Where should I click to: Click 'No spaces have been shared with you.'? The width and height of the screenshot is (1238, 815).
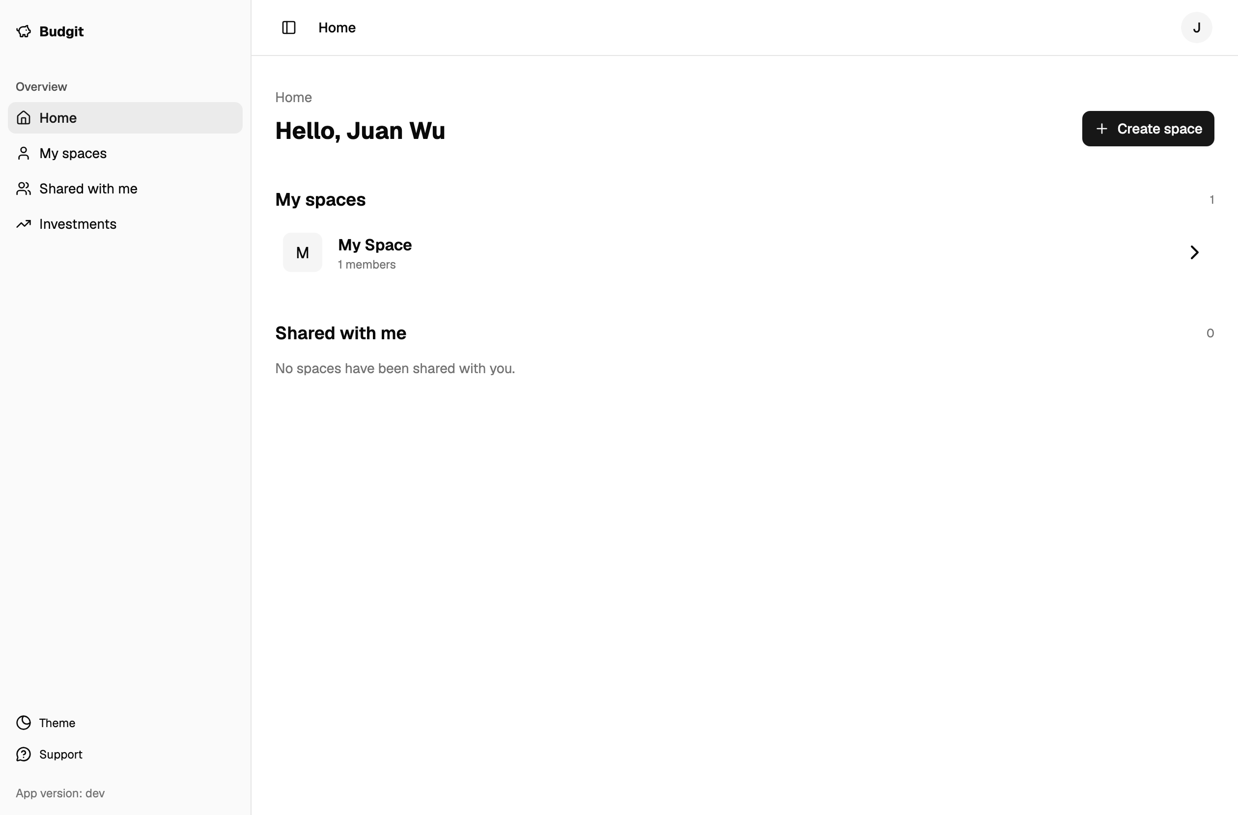click(x=395, y=369)
